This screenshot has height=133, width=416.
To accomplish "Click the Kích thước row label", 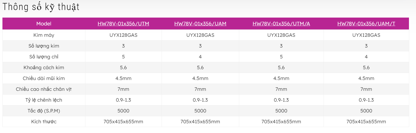I will tap(44, 122).
